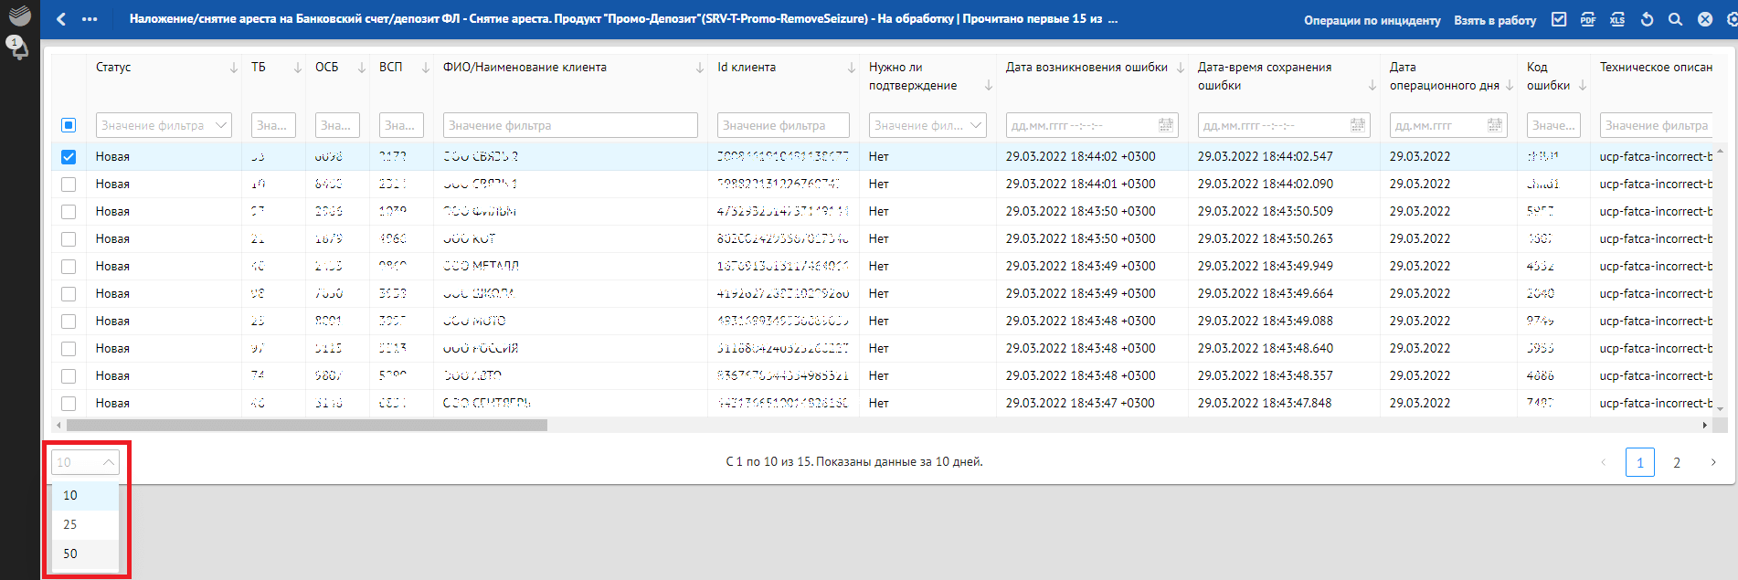Open the three-dots more menu
The height and width of the screenshot is (580, 1738).
click(x=90, y=19)
